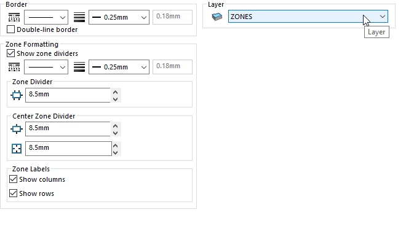Click the Zone Divider length icon
414x226 pixels.
click(x=17, y=95)
